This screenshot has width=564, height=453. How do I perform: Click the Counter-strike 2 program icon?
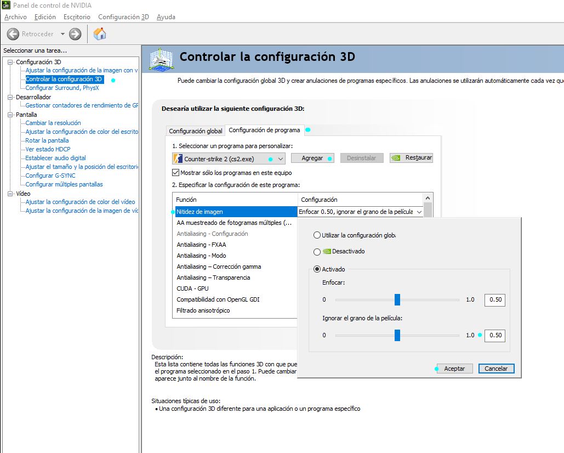(178, 158)
